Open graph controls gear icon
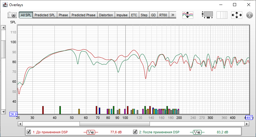Image resolution: width=256 pixels, height=137 pixels. (x=250, y=15)
